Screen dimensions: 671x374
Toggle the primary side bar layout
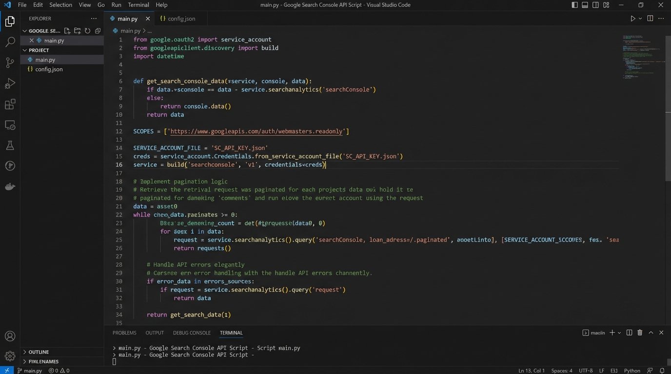[x=574, y=5]
